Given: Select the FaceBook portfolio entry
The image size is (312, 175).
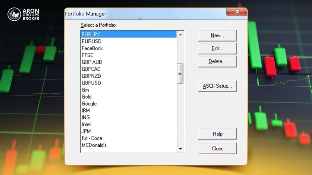Looking at the screenshot, I should click(x=129, y=48).
